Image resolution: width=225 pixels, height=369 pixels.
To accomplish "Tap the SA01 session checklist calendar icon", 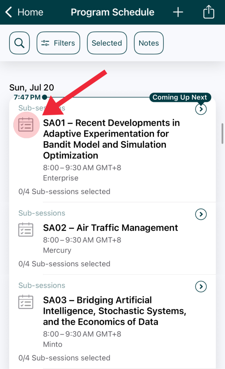I will tap(26, 125).
